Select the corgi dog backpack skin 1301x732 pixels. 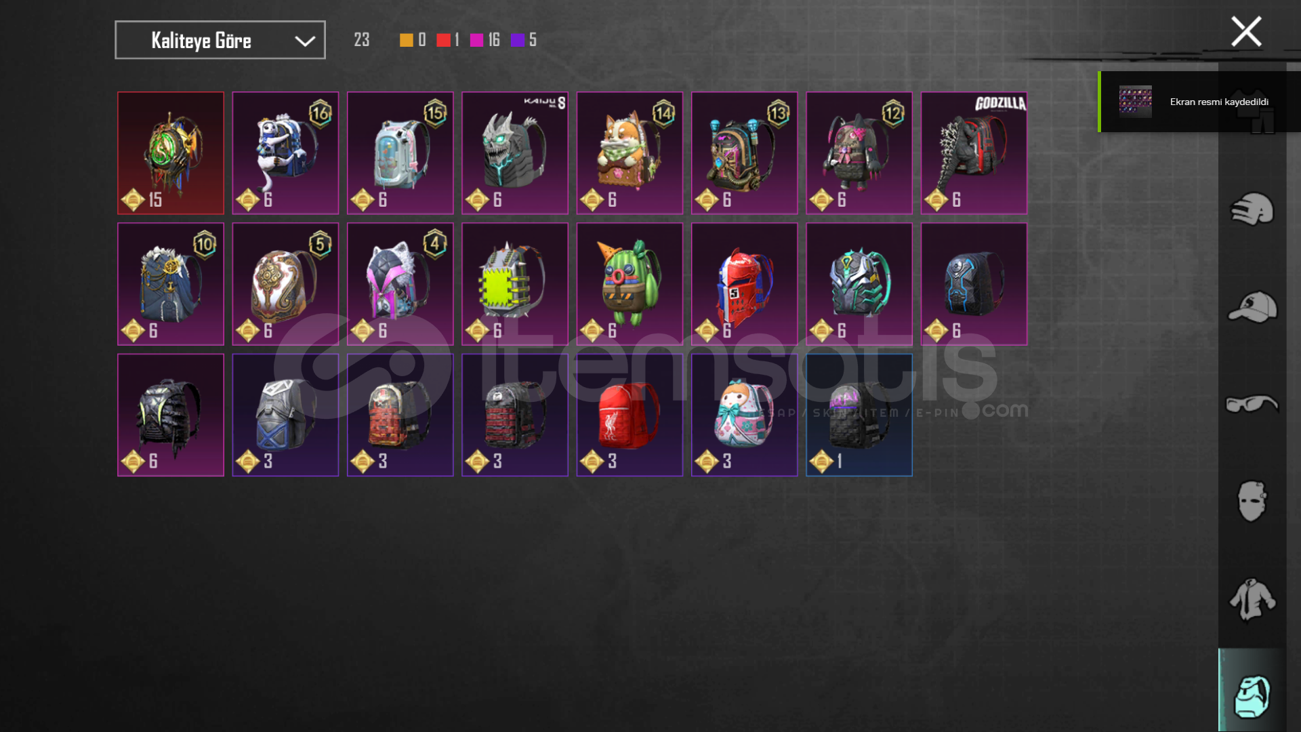tap(629, 153)
